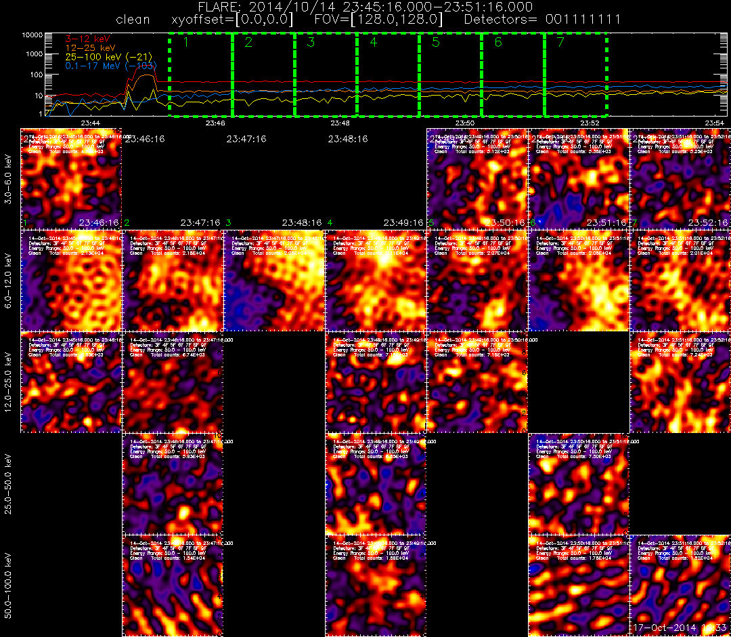
Task: Select the 6.0-12.0 keV image for interval 4
Action: tap(376, 281)
